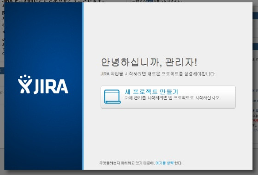Click the text 과제 관리를 시작하려면 빈 프로젝트로 시작하십시오.
The width and height of the screenshot is (258, 175).
coord(172,98)
